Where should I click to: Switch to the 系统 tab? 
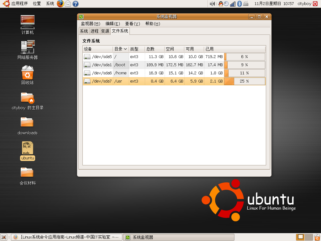84,31
